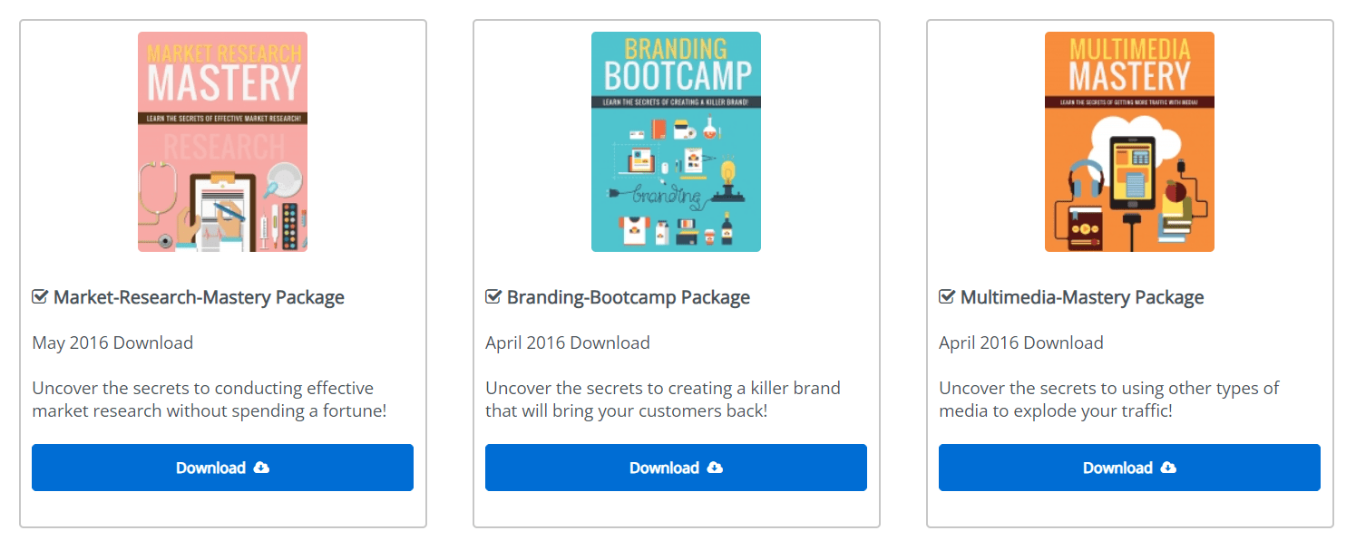The height and width of the screenshot is (550, 1356).
Task: Toggle the Branding-Bootcamp Package checkbox icon
Action: click(493, 297)
